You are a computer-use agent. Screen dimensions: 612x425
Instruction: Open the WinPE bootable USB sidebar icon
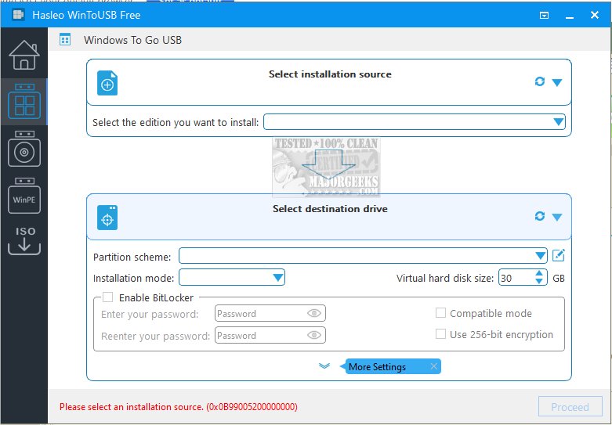click(x=24, y=196)
